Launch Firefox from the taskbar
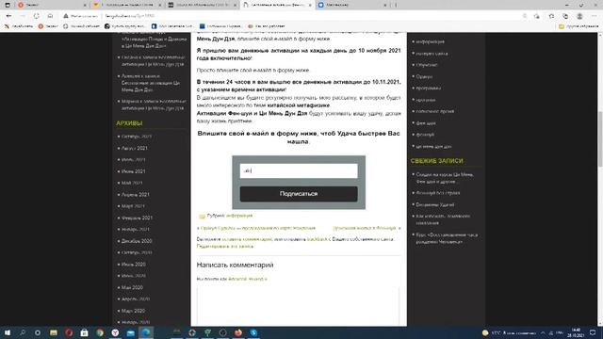 pyautogui.click(x=238, y=332)
